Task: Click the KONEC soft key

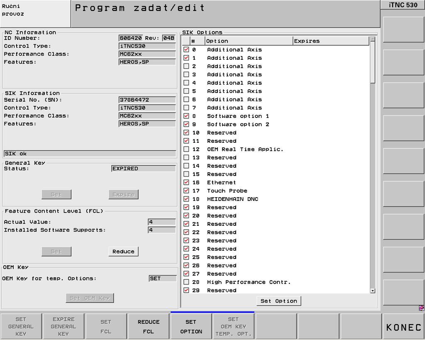Action: click(x=403, y=327)
